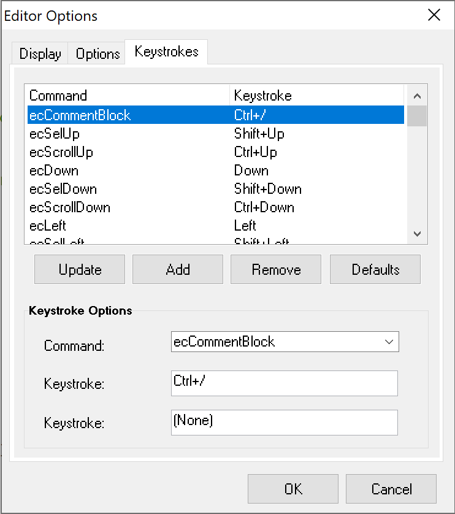The width and height of the screenshot is (455, 514).
Task: Restore keystroke Defaults
Action: pos(375,269)
